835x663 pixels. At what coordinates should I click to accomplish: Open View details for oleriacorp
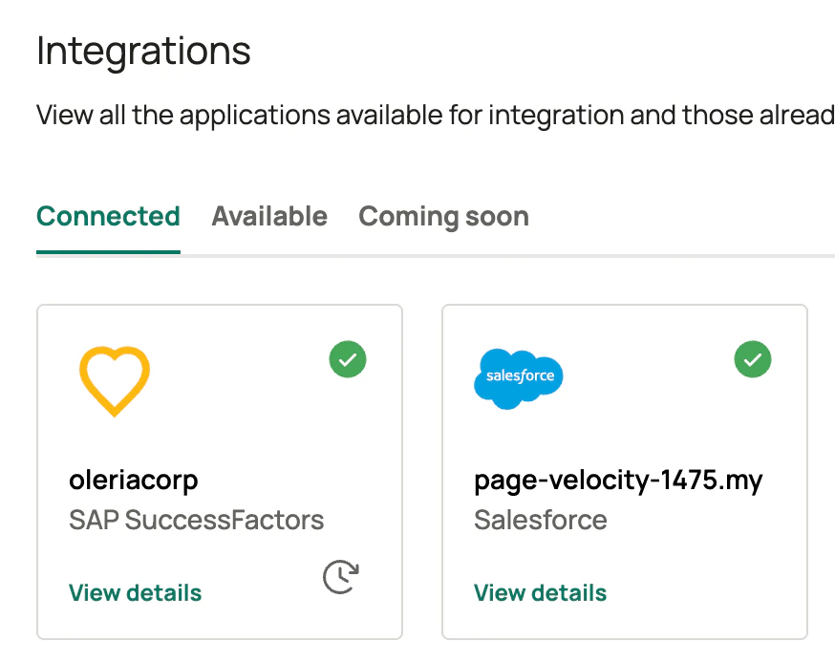[136, 592]
